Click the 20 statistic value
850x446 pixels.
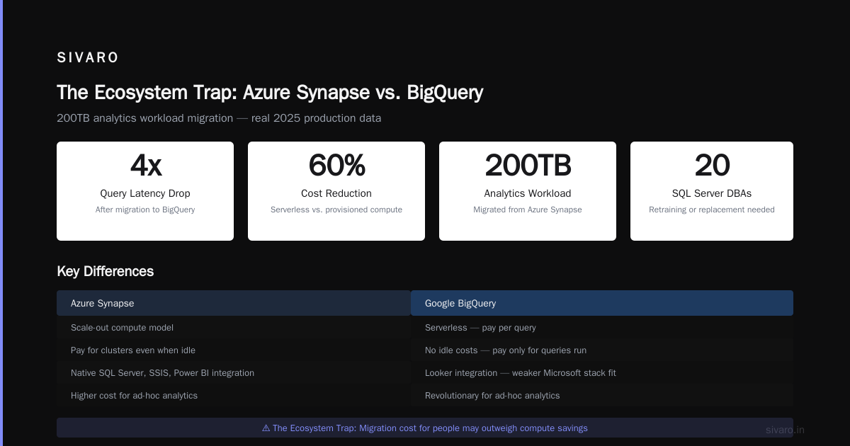coord(712,165)
